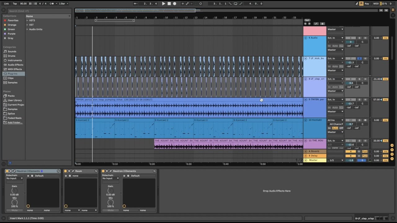Jump to next locator arrow

(x=309, y=24)
